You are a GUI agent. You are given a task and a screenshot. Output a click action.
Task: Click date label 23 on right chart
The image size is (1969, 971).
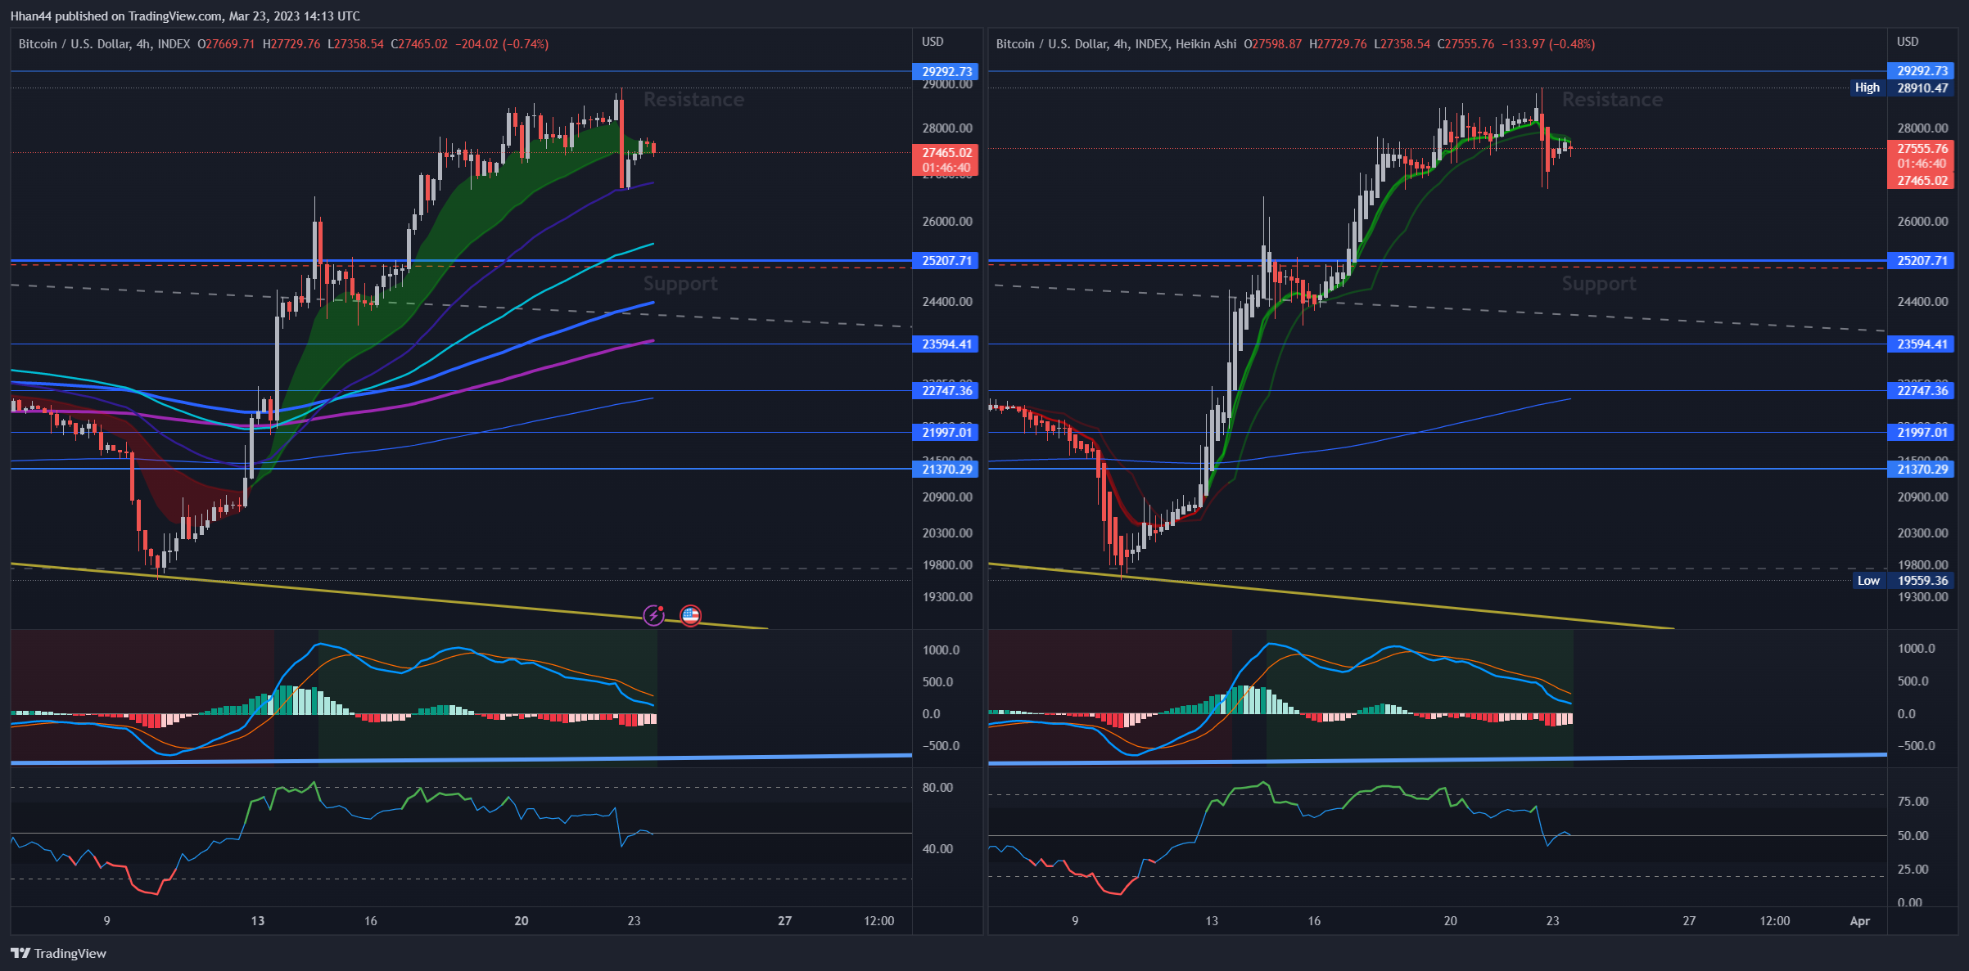click(1552, 921)
